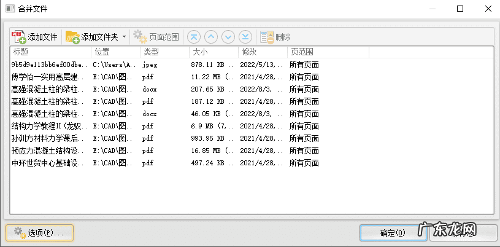Click the Delete (删除) toolbar button

[275, 37]
